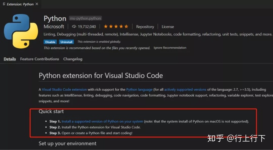The width and height of the screenshot is (273, 150).
Task: Click the Quick start heading
Action: [x=51, y=111]
